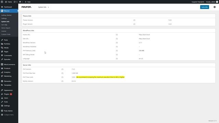Open License submenu link
219x123 pixels.
coord(4,31)
